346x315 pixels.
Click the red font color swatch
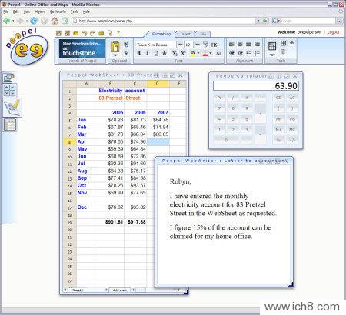click(205, 53)
